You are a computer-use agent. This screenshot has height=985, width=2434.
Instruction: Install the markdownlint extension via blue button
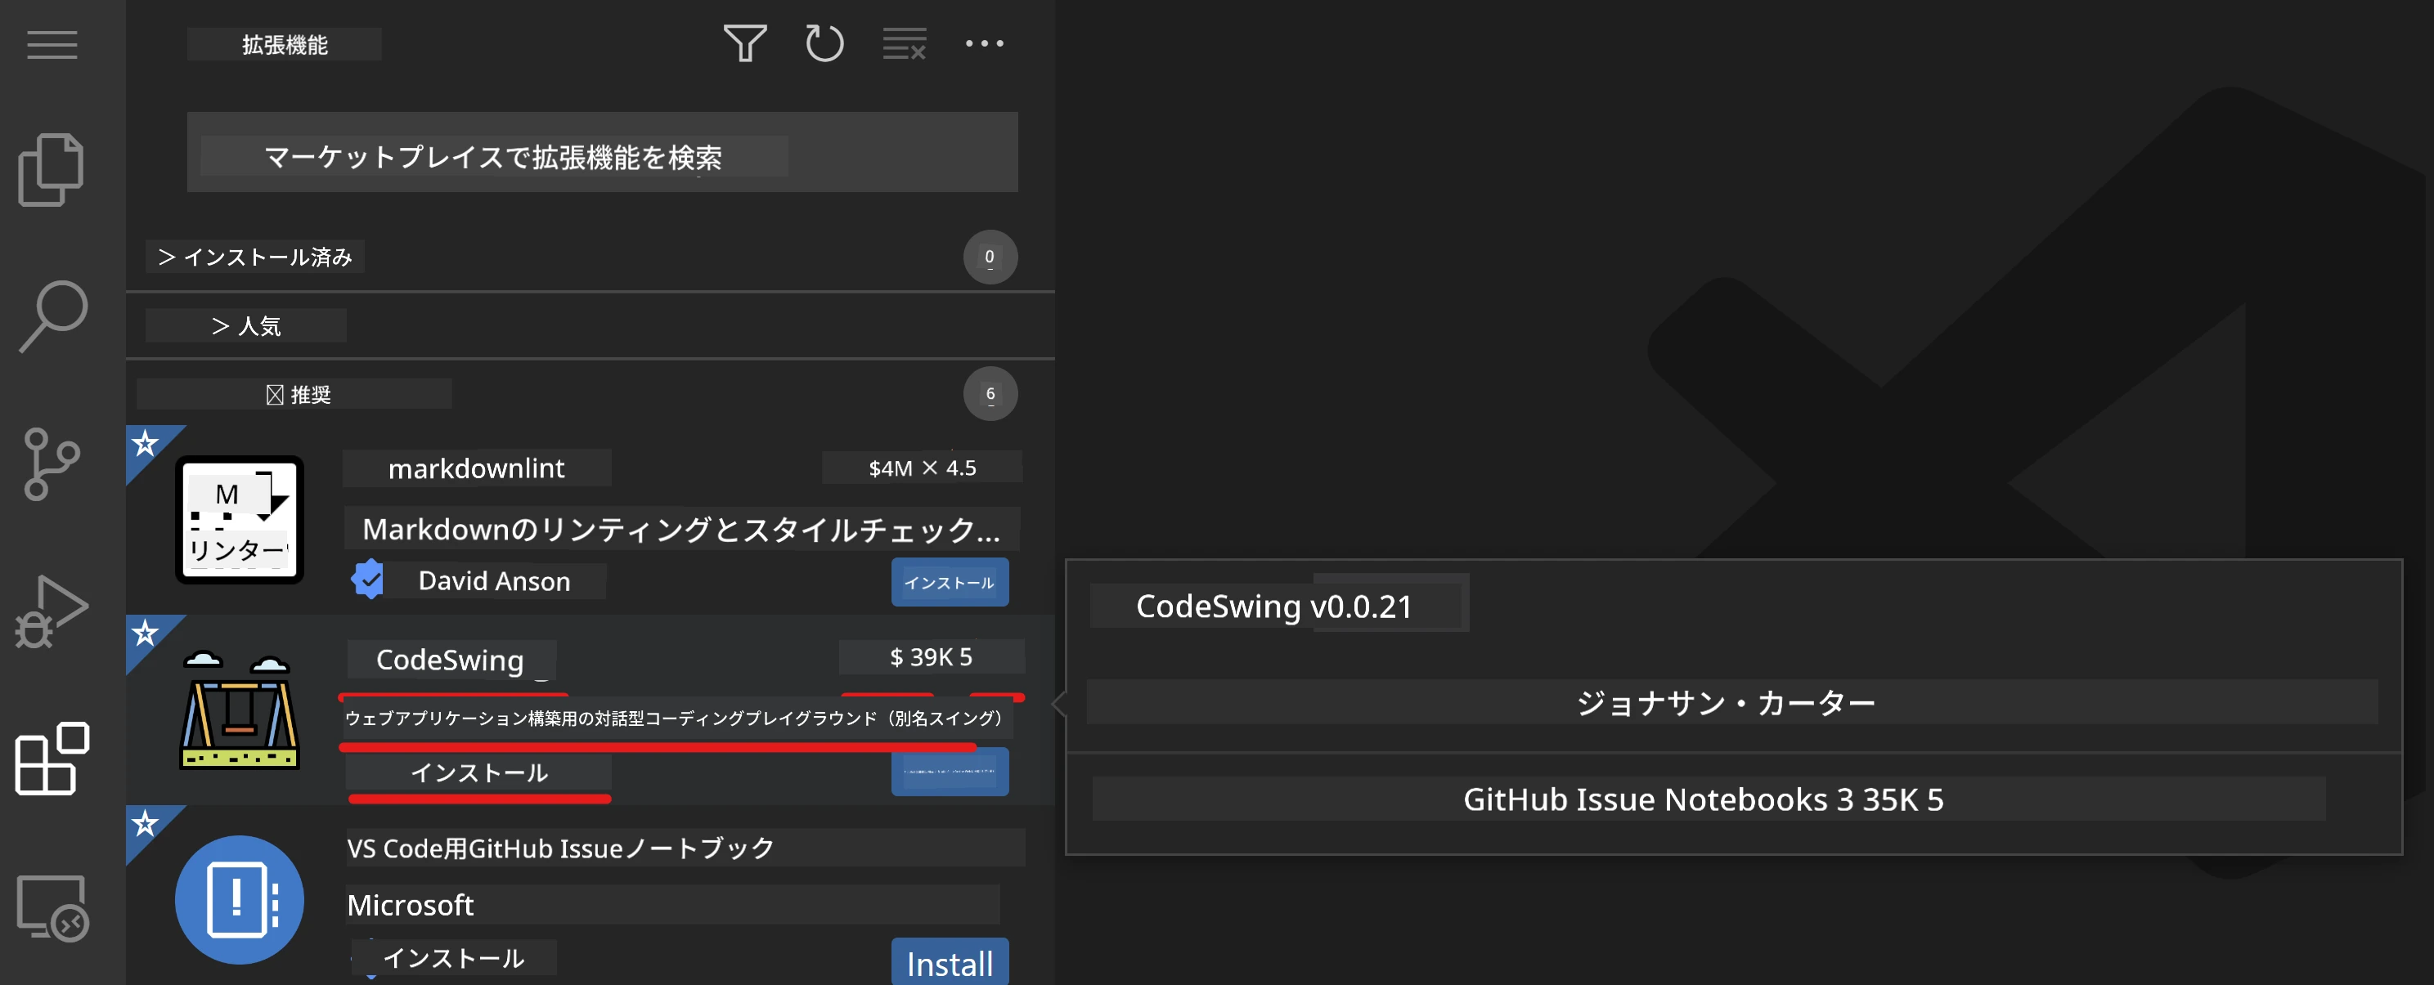click(950, 583)
